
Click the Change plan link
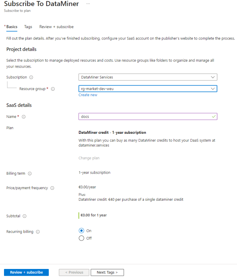[x=89, y=158]
